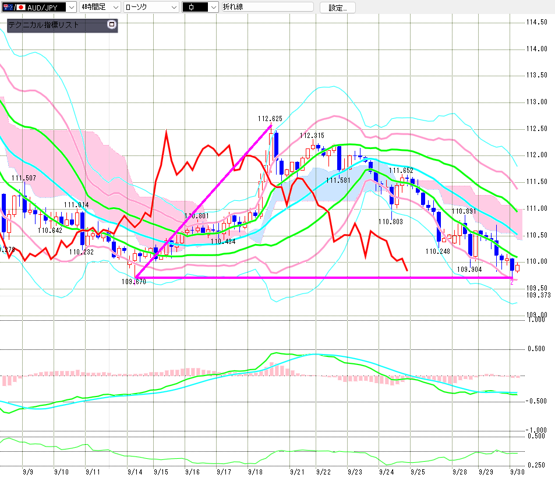Click the 9/21 date axis label
The height and width of the screenshot is (478, 555).
coord(298,472)
